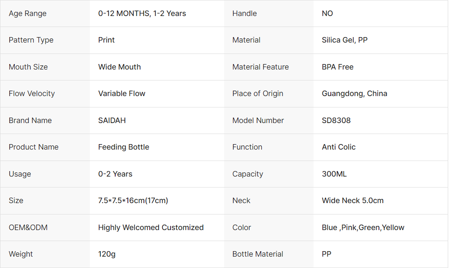Click the Handle value NO
449x268 pixels.
point(327,13)
